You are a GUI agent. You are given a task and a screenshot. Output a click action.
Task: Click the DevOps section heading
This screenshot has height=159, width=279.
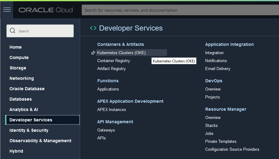pyautogui.click(x=214, y=81)
